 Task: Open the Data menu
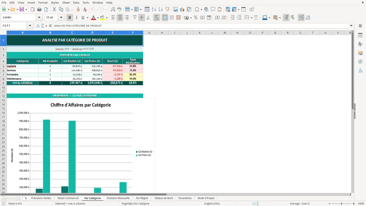[76, 2]
